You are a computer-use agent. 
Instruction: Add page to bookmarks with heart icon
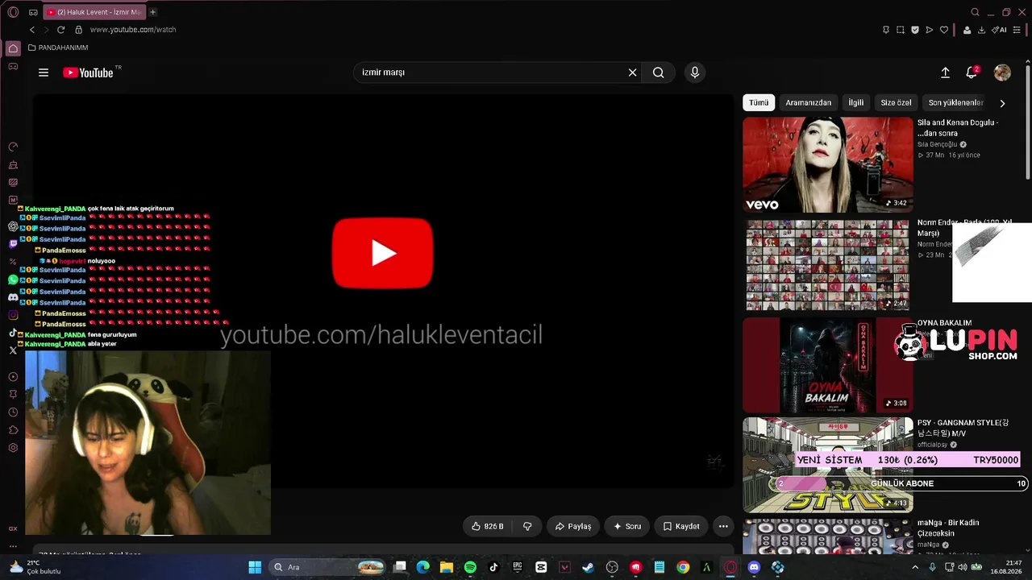point(944,30)
